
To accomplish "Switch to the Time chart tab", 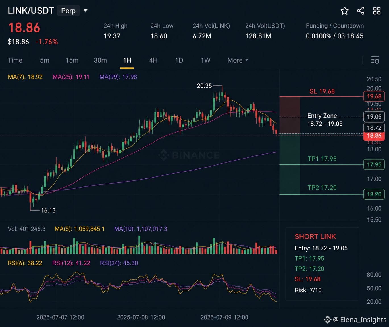I will coord(15,60).
